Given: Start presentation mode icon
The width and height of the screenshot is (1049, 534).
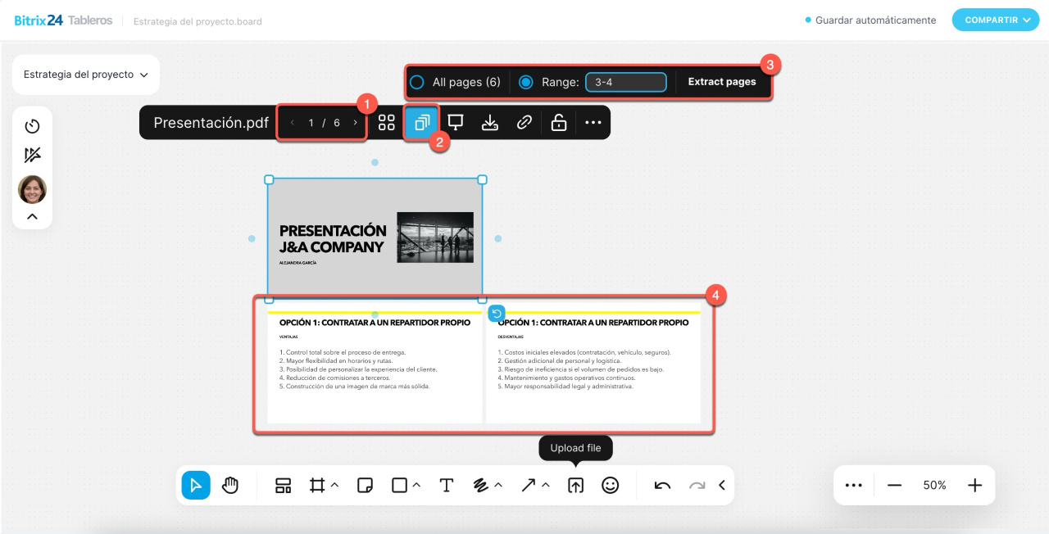Looking at the screenshot, I should pos(456,123).
